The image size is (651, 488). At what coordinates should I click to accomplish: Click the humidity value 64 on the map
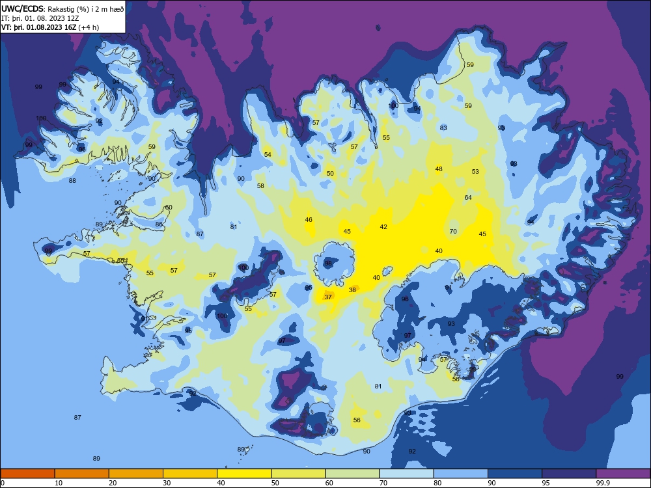[468, 198]
